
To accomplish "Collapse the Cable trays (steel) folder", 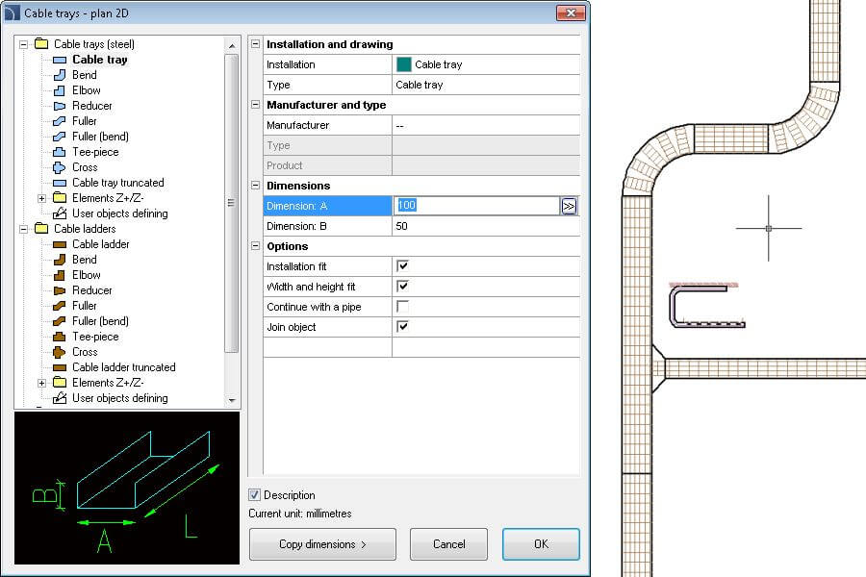I will pos(24,44).
